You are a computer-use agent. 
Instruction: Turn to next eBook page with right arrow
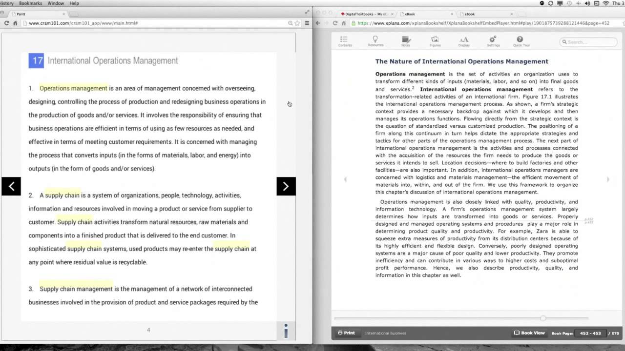point(608,179)
